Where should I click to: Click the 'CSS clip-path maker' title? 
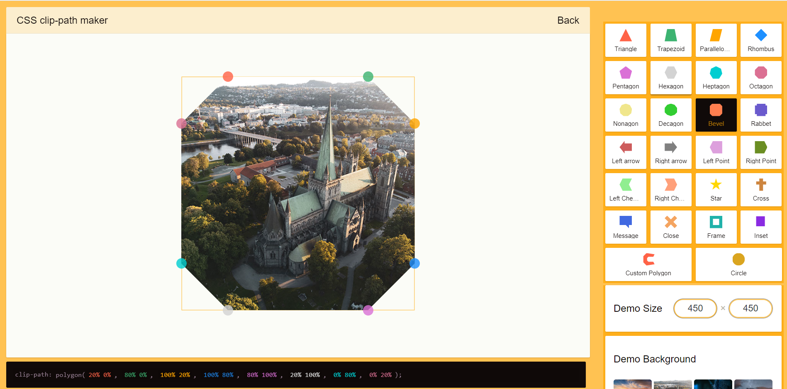[62, 20]
